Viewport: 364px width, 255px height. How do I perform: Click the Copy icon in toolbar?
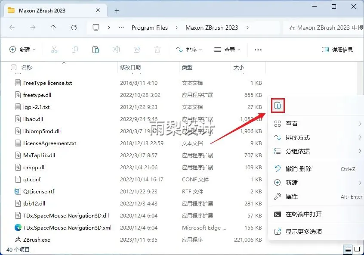tap(75, 50)
